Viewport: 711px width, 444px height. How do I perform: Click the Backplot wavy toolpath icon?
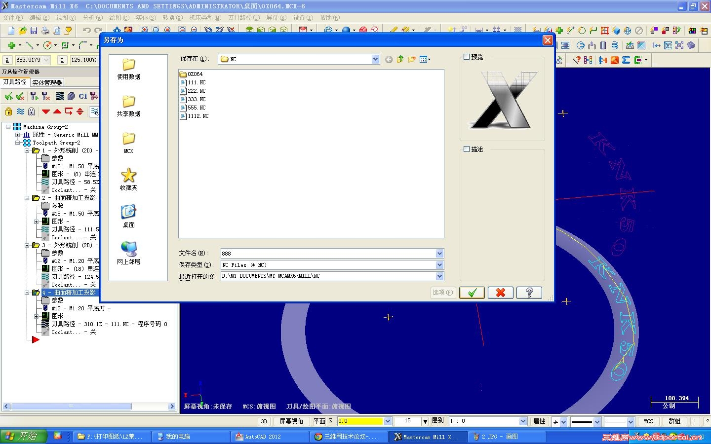click(x=59, y=96)
